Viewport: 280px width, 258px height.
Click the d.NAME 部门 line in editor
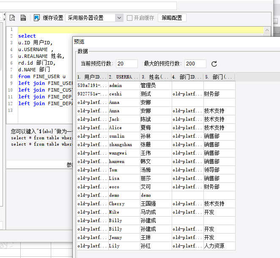coord(34,70)
